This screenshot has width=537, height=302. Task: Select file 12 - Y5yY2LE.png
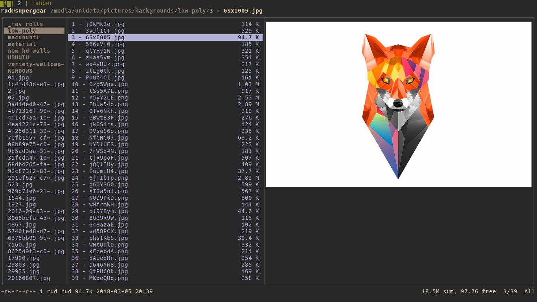[x=100, y=98]
